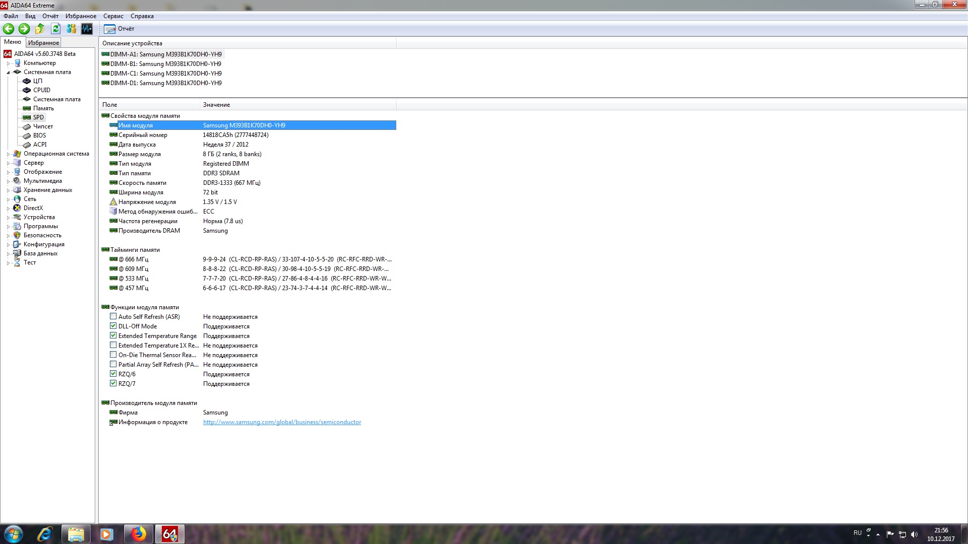Open the Samsung semiconductor product link
The height and width of the screenshot is (544, 968).
[x=282, y=423]
